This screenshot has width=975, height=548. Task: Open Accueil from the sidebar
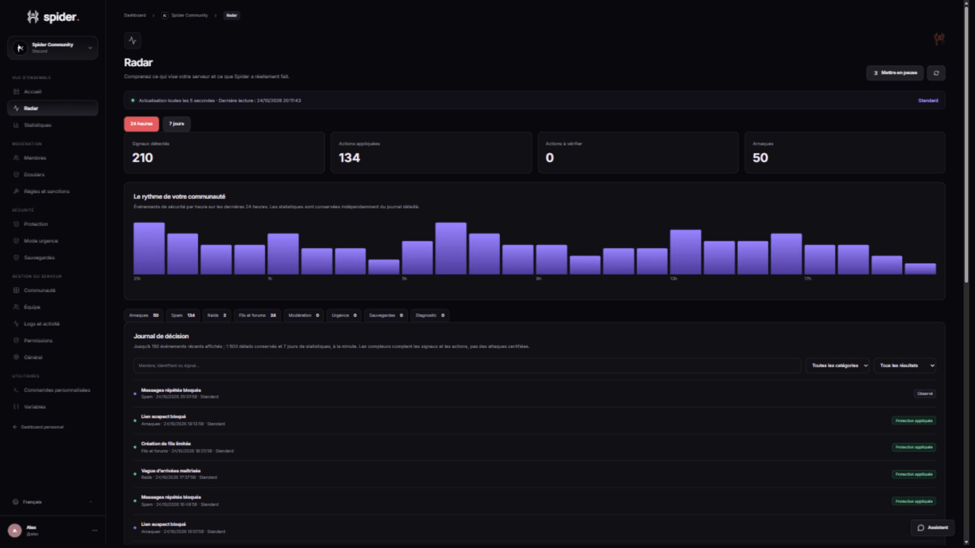click(53, 91)
